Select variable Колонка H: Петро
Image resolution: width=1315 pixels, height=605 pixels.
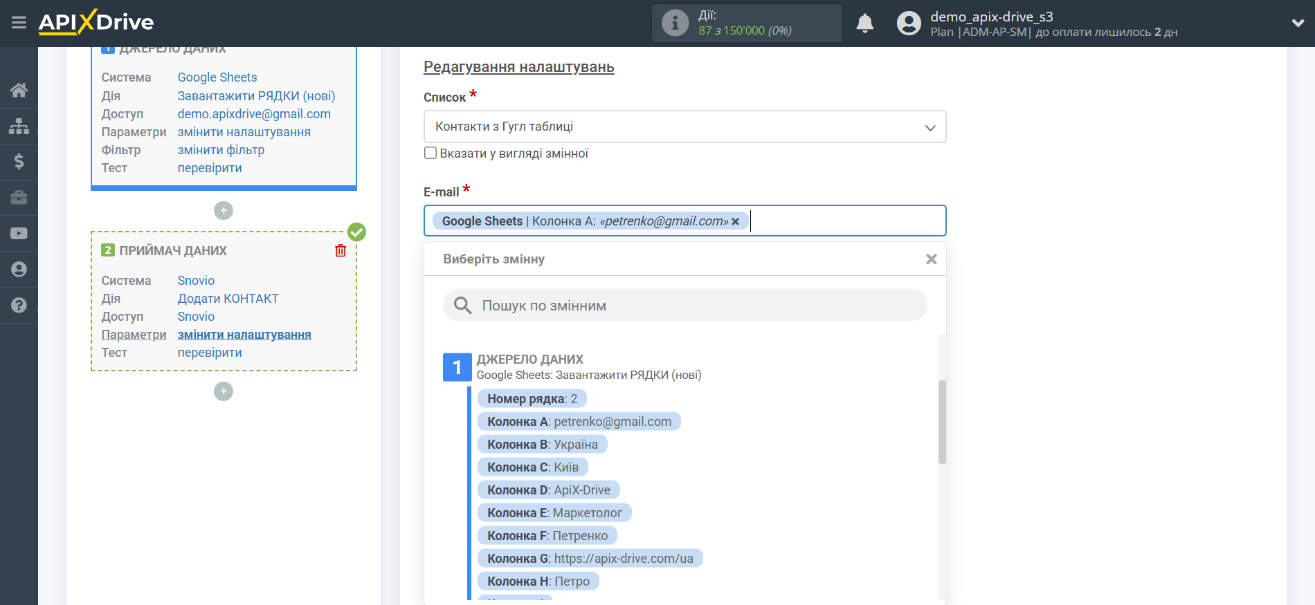[538, 581]
